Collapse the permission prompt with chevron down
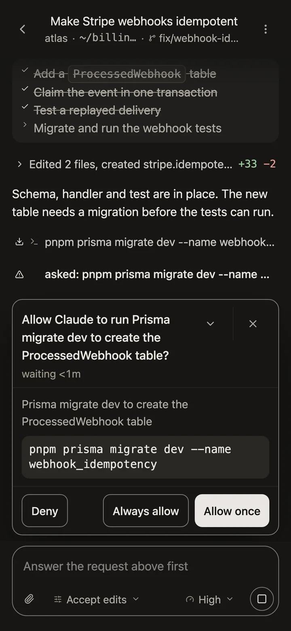 pyautogui.click(x=210, y=324)
